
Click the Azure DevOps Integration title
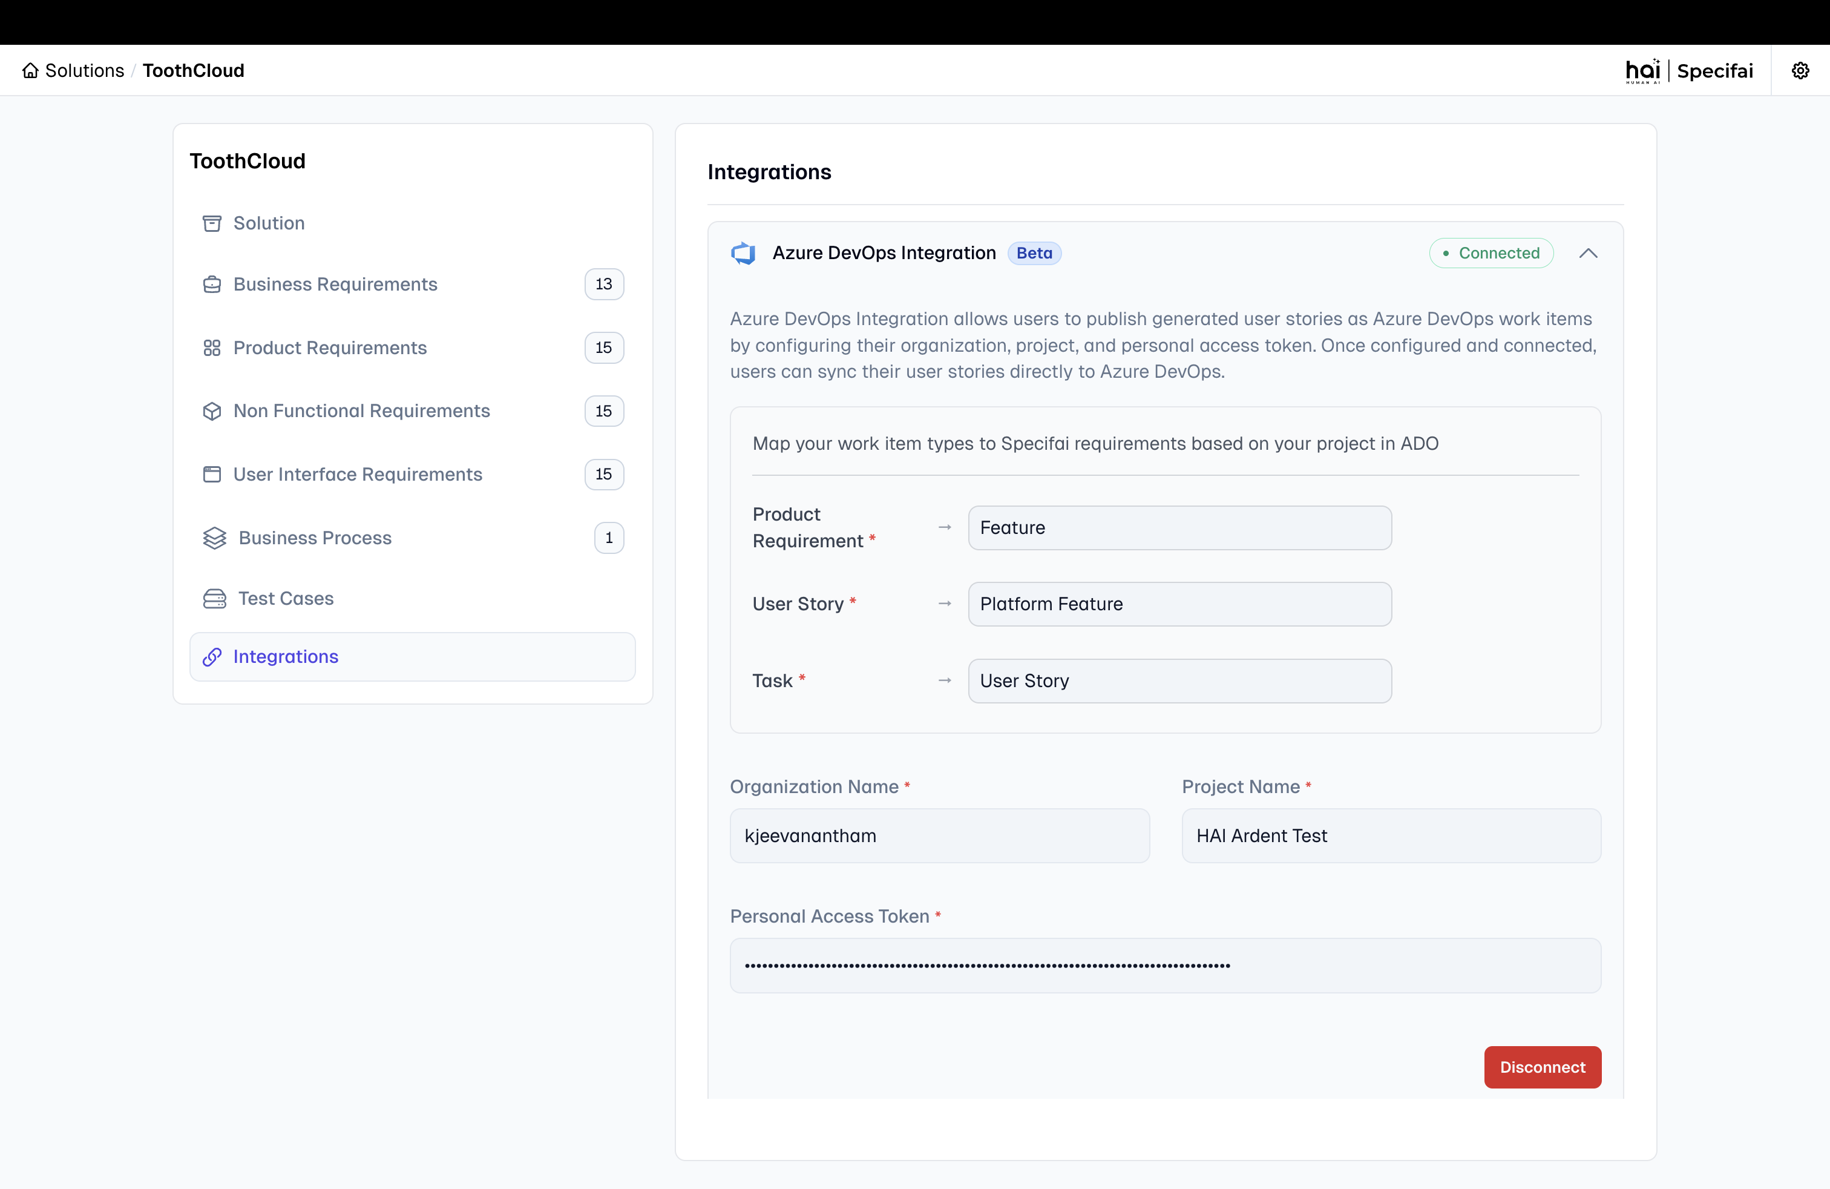coord(884,253)
